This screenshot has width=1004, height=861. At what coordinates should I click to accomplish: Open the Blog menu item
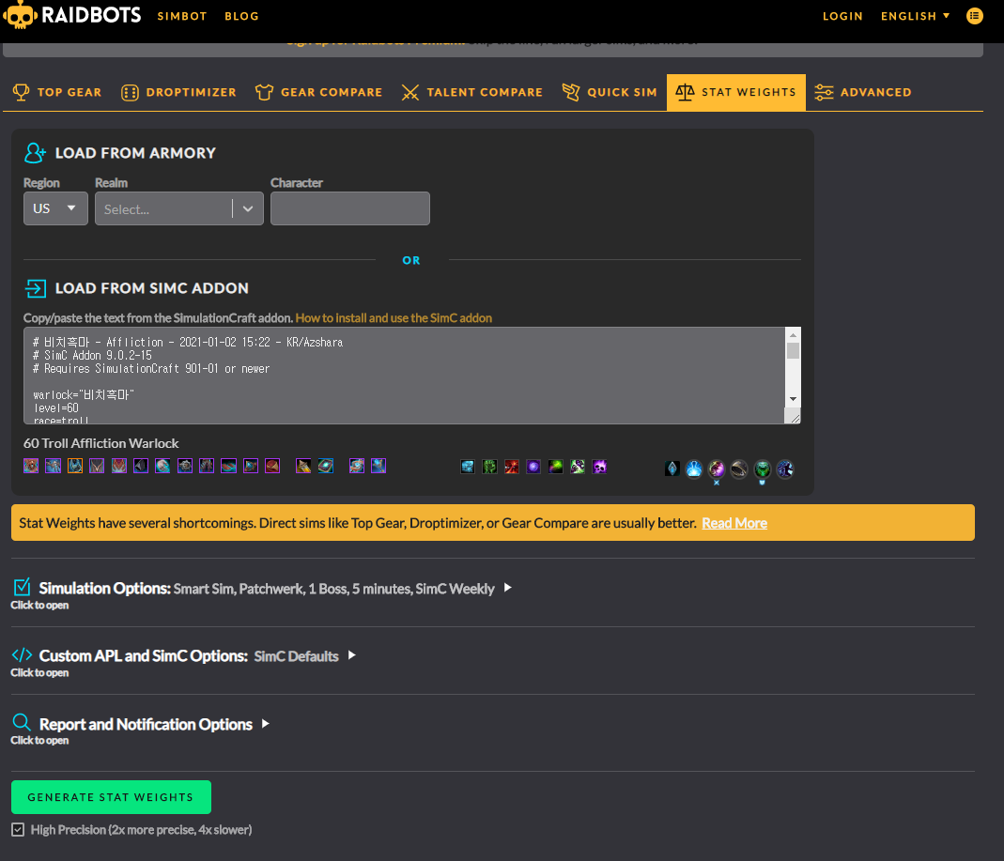pos(242,16)
